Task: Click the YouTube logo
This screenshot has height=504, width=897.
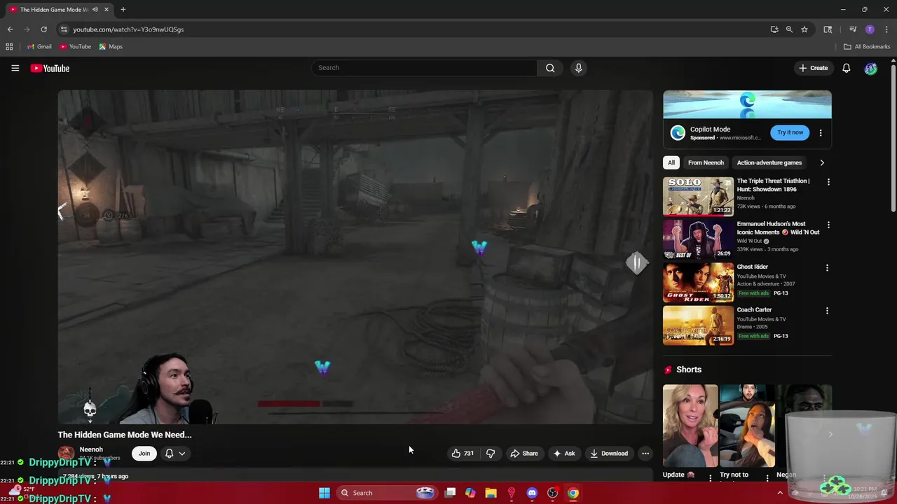Action: click(x=50, y=68)
